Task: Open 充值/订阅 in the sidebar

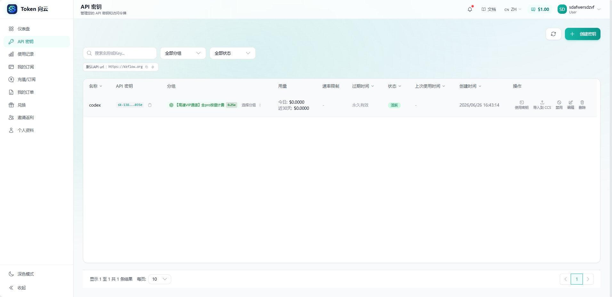Action: click(37, 79)
